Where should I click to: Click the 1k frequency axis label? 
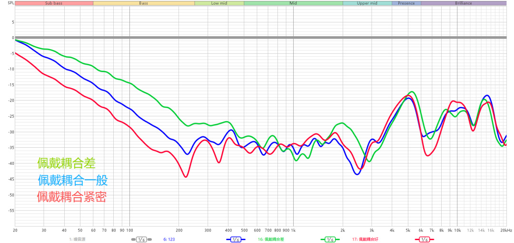pyautogui.click(x=293, y=231)
